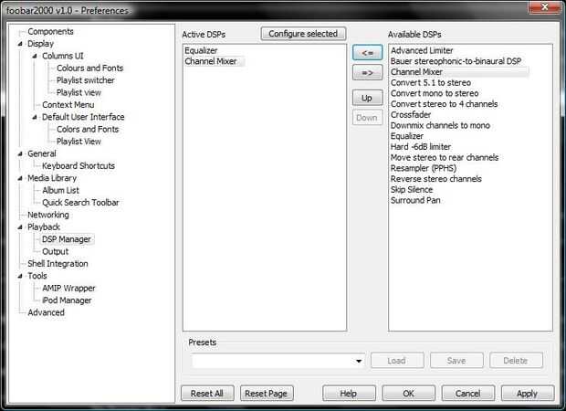Screen dimensions: 566x411
Task: Select Move stereo to rear channels
Action: tap(445, 158)
